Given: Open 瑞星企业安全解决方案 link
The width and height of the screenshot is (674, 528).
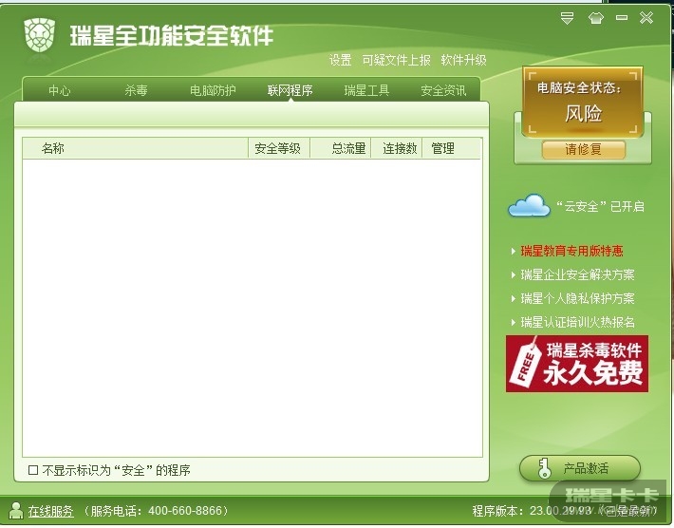Looking at the screenshot, I should click(577, 274).
